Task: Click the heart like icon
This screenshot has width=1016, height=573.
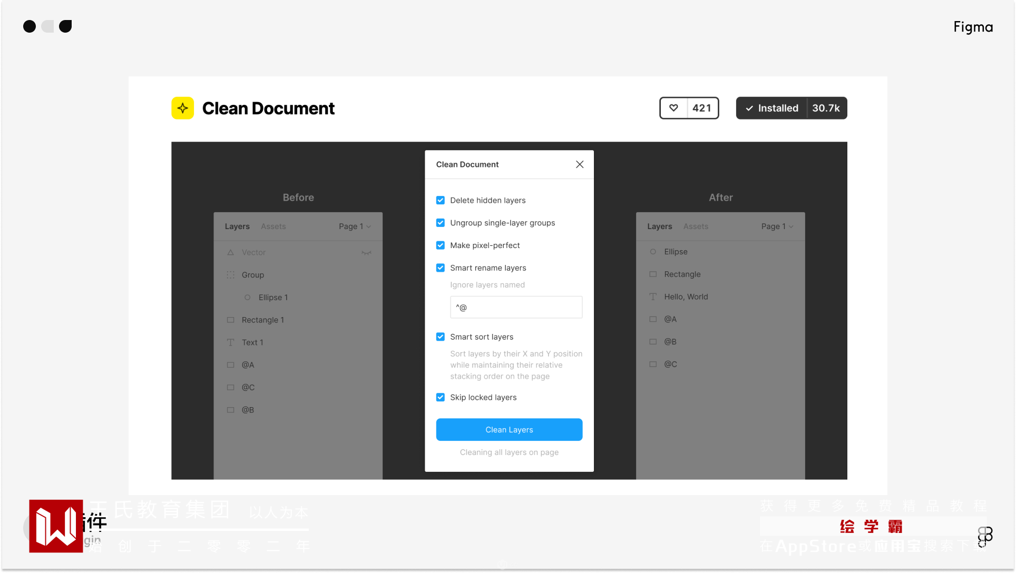Action: point(673,108)
